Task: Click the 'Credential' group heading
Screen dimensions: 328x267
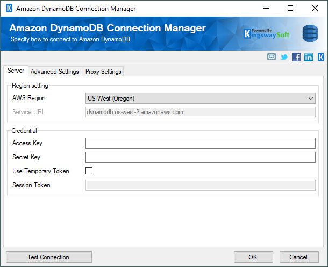Action: [x=24, y=131]
